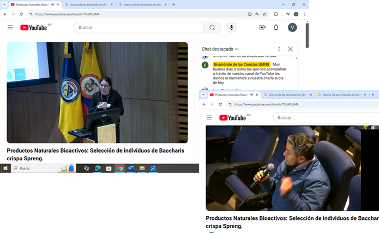This screenshot has height=233, width=379.
Task: Open the Windows Start menu
Action: [x=5, y=168]
